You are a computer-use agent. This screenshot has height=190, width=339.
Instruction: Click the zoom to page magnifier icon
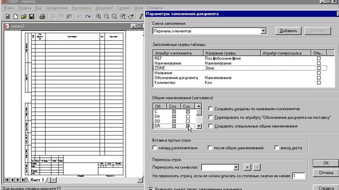coord(114,16)
